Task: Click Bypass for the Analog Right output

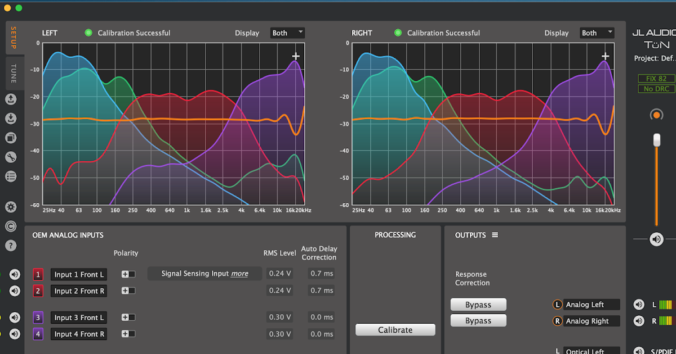Action: 478,321
